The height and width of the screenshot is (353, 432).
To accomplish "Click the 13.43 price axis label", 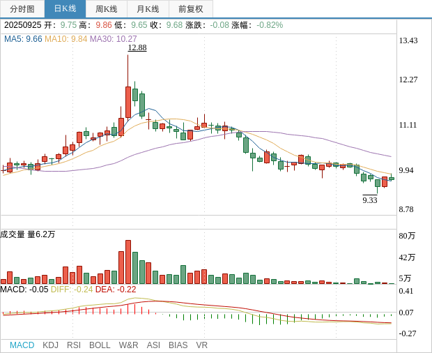I will (408, 40).
